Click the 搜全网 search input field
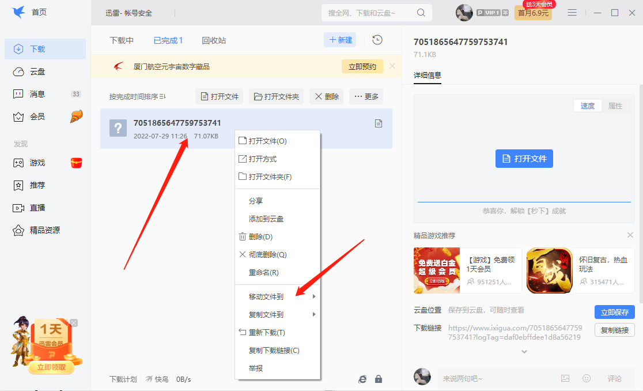Image resolution: width=643 pixels, height=391 pixels. (x=363, y=12)
